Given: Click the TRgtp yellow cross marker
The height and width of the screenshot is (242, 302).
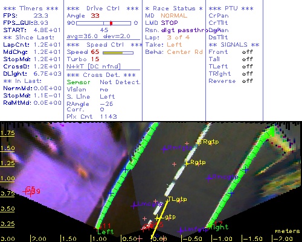Looking at the screenshot, I should 199,142.
